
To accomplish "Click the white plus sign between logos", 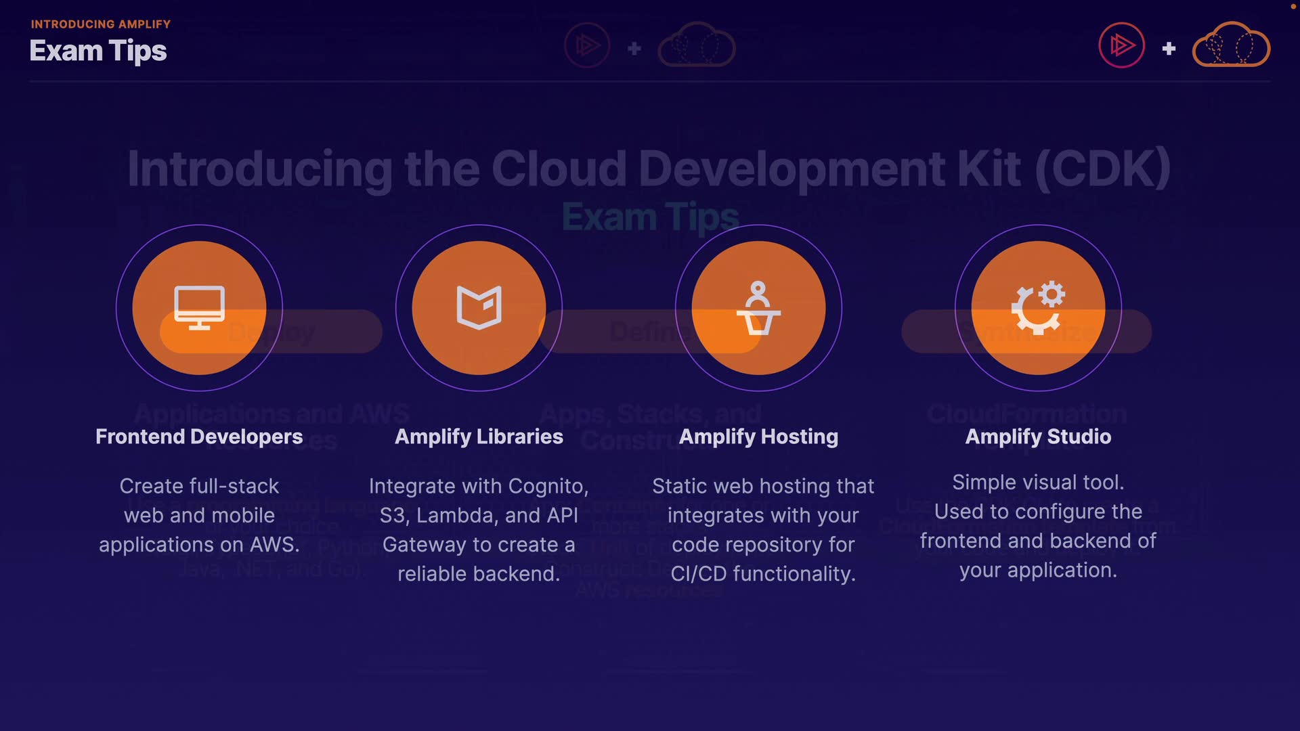I will tap(1169, 48).
